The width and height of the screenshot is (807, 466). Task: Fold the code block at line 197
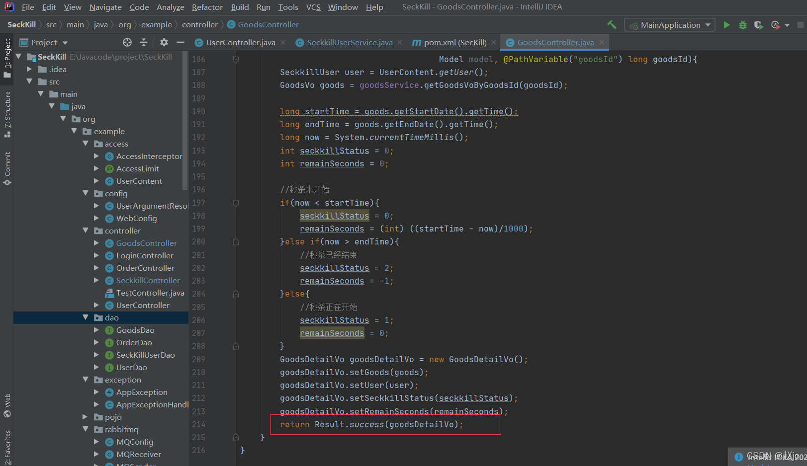[236, 203]
